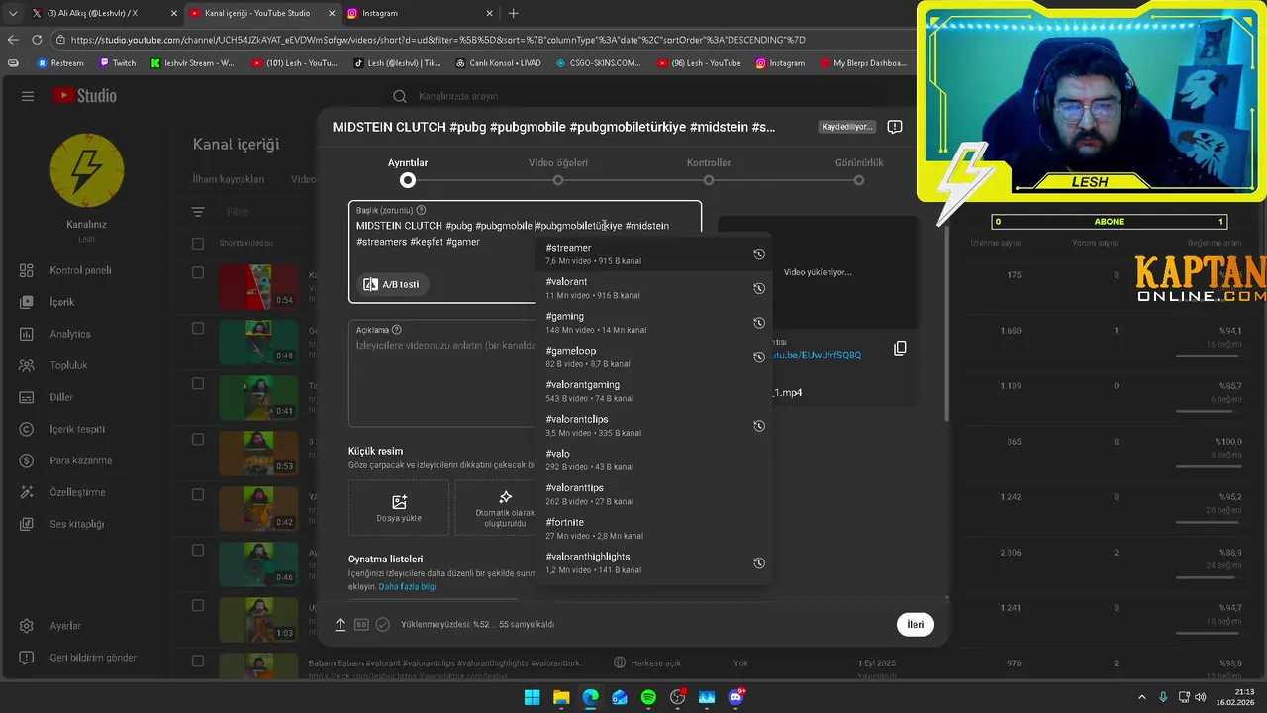This screenshot has height=713, width=1267.
Task: Open File Explorer from the taskbar
Action: coord(561,697)
